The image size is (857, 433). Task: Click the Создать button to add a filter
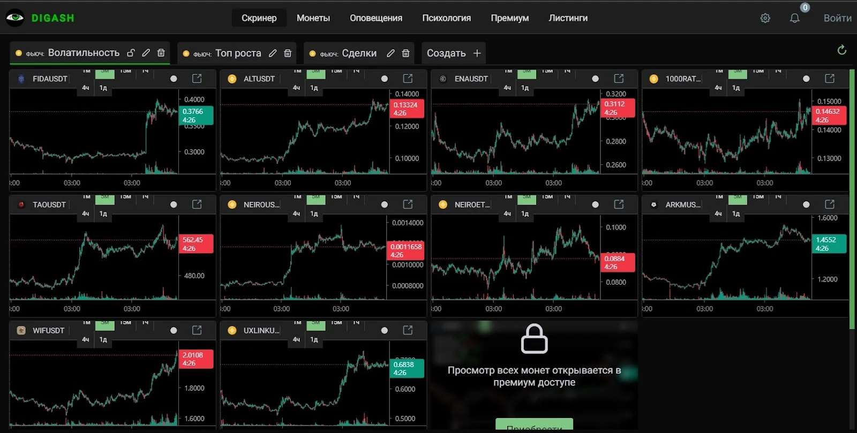coord(454,53)
